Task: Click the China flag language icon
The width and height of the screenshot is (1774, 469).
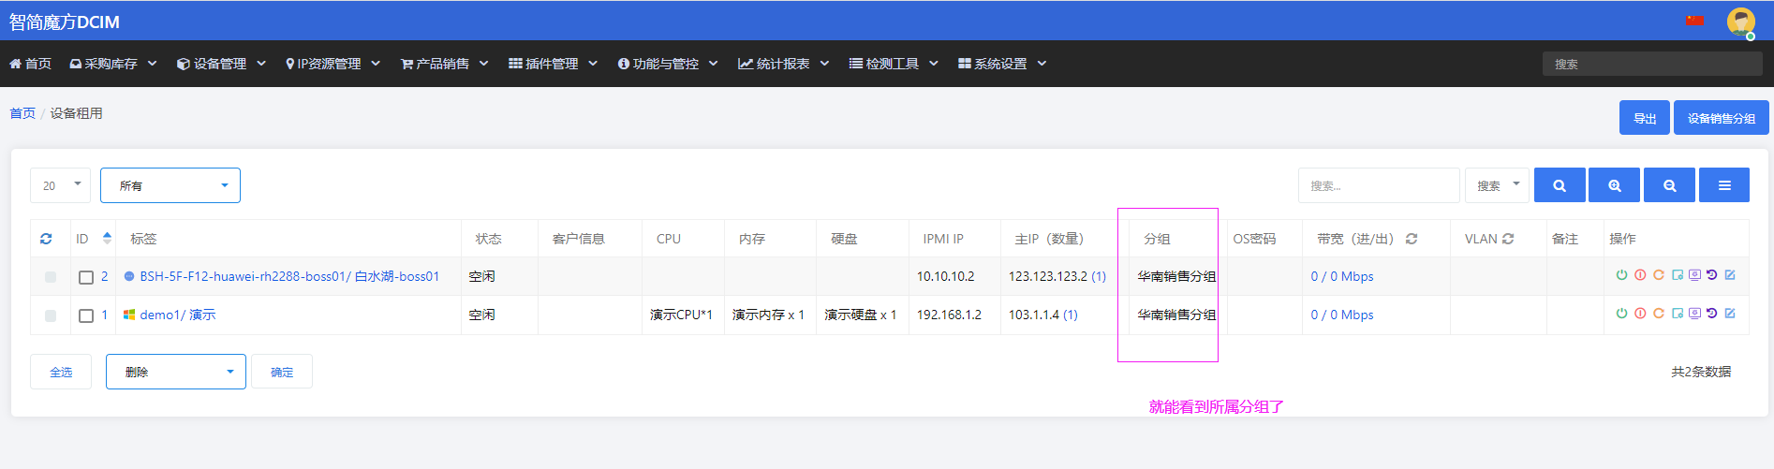Action: 1695,21
